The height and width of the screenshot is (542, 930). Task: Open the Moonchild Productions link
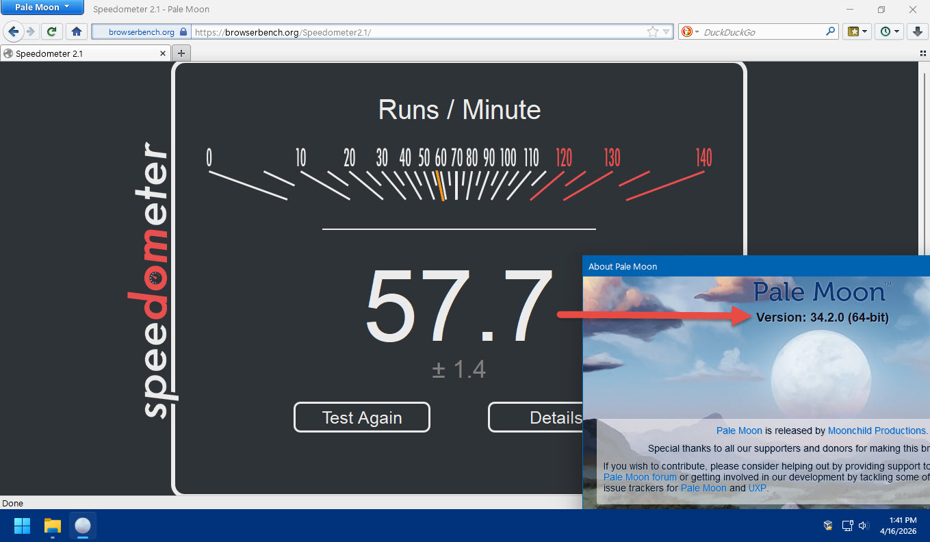(x=877, y=430)
